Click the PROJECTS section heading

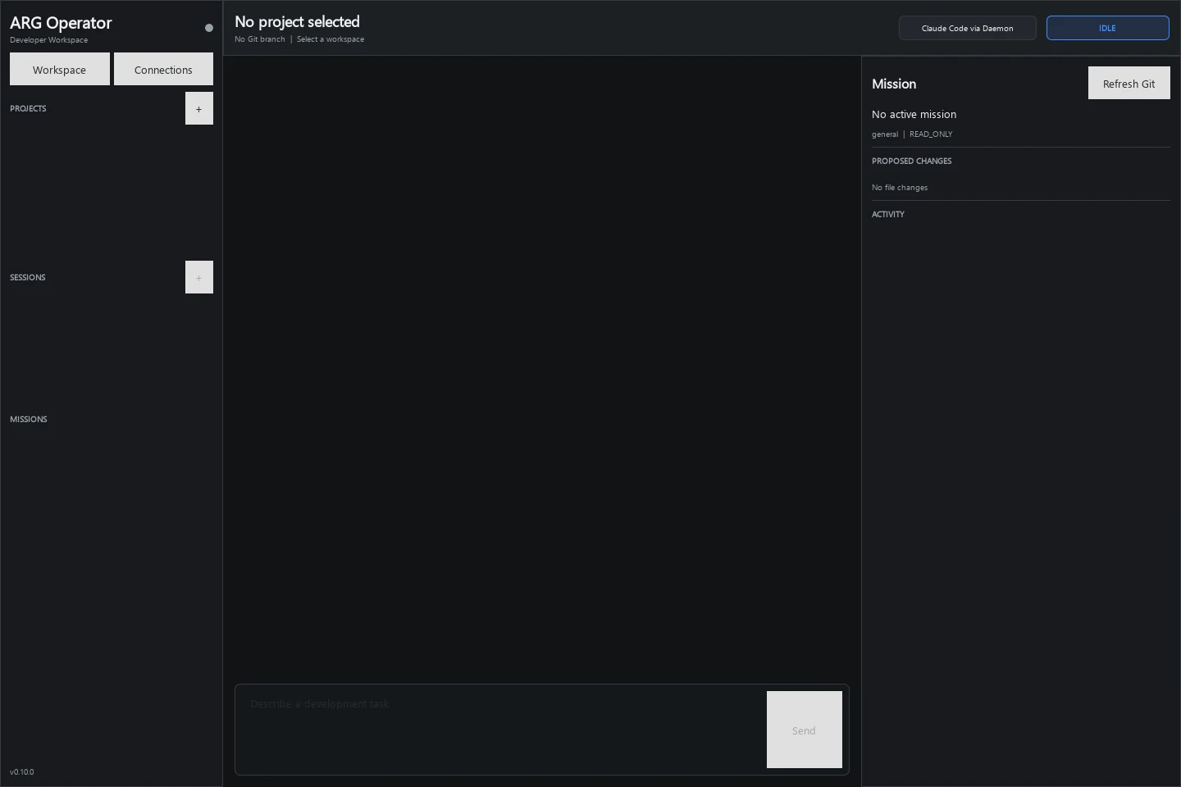(28, 108)
